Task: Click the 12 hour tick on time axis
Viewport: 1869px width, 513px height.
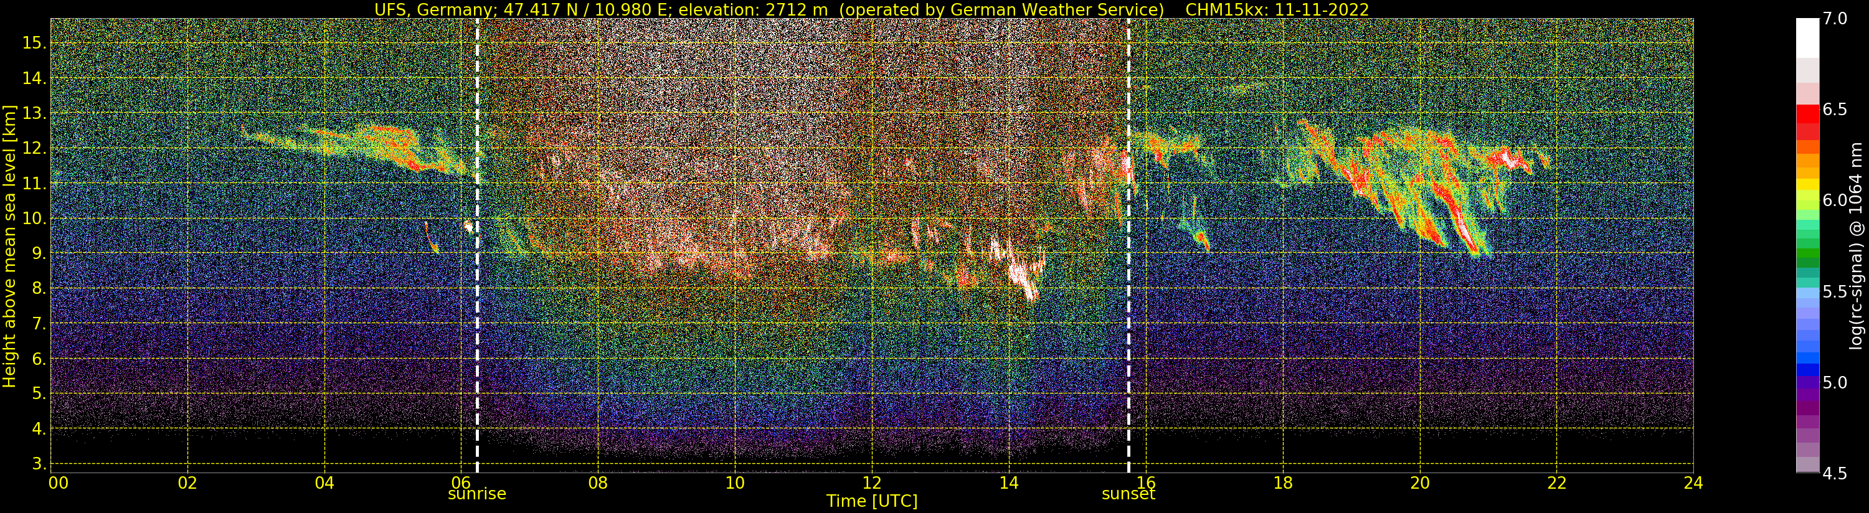Action: (x=872, y=482)
